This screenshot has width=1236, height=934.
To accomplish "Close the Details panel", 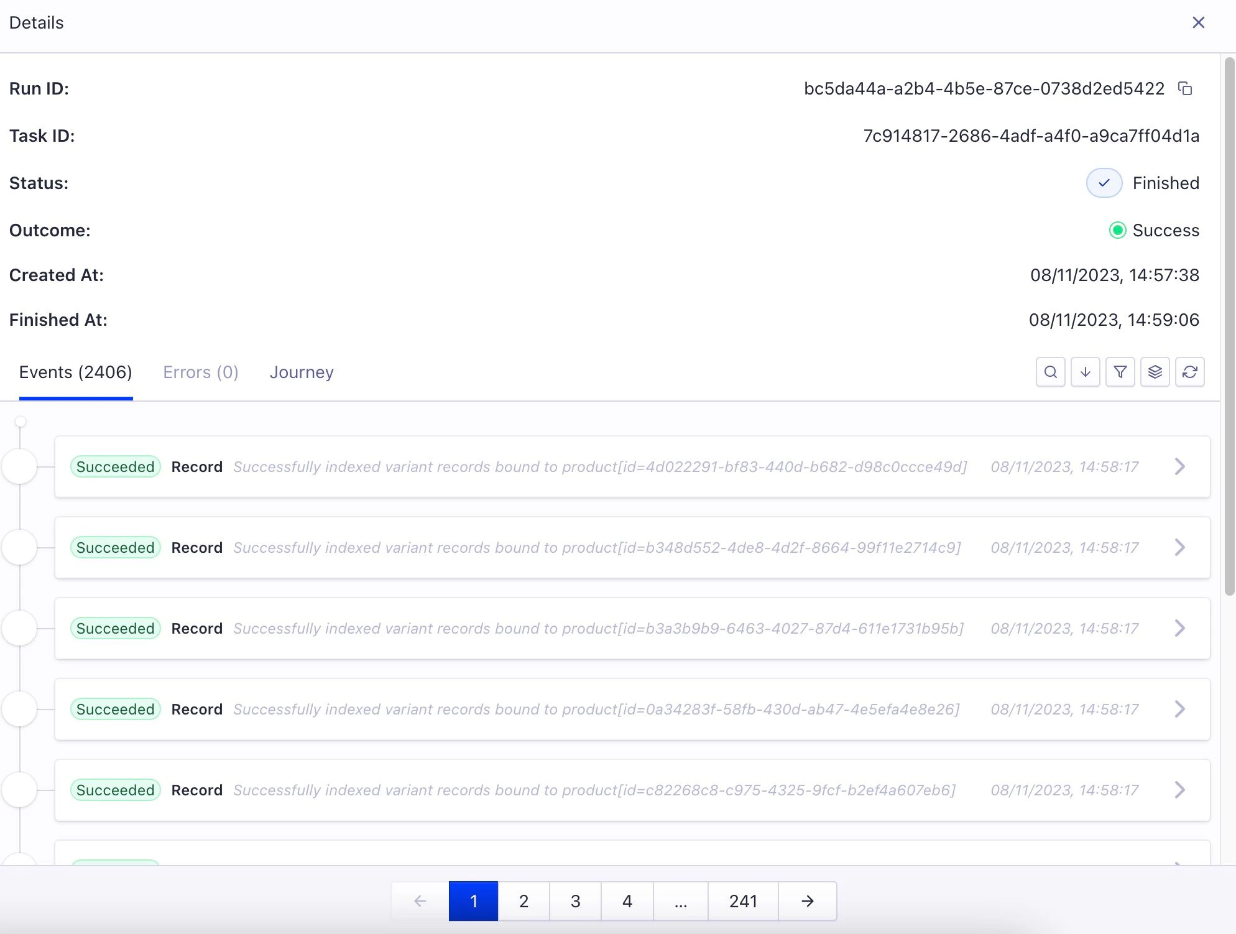I will point(1199,22).
